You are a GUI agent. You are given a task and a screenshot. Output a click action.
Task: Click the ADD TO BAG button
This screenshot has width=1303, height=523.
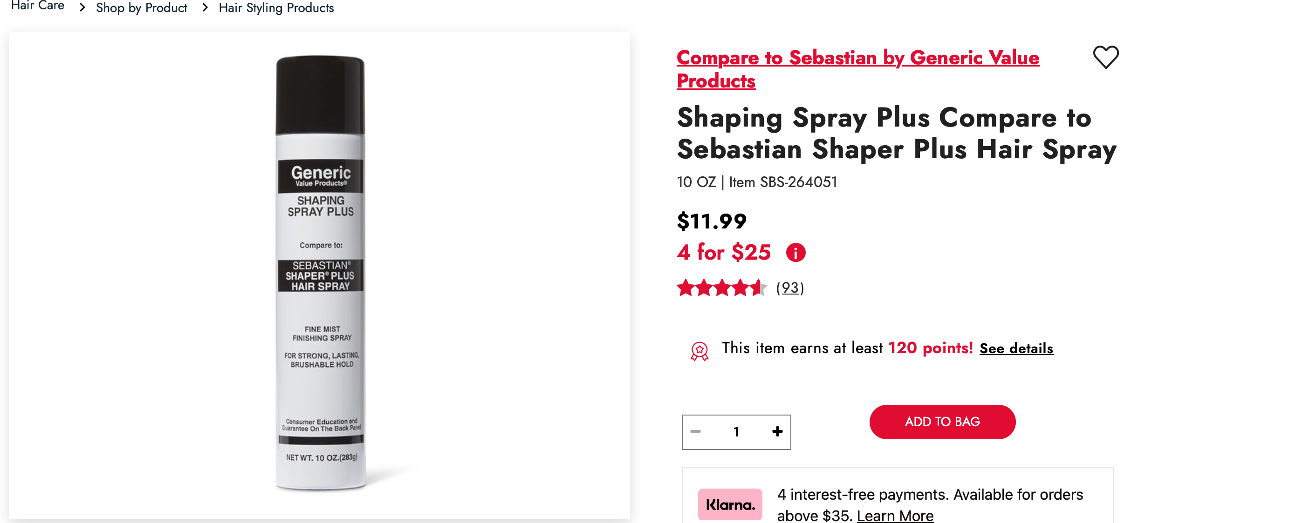tap(942, 422)
